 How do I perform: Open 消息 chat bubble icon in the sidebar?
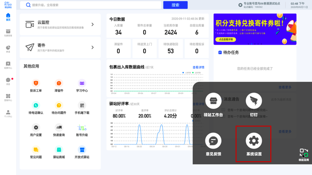(8, 80)
